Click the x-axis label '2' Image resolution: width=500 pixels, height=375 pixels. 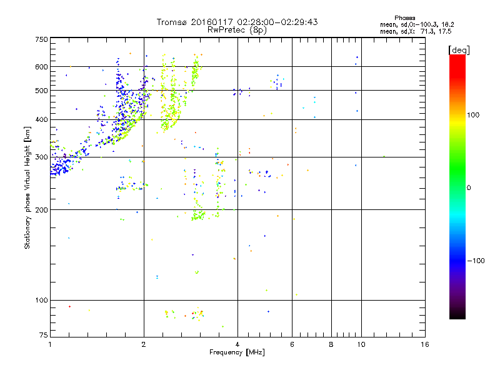[144, 344]
